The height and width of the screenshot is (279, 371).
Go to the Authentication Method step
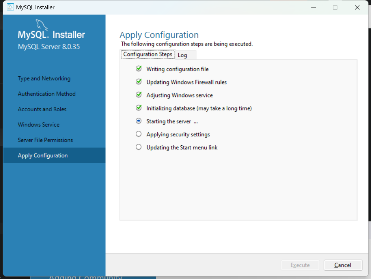[x=47, y=94]
